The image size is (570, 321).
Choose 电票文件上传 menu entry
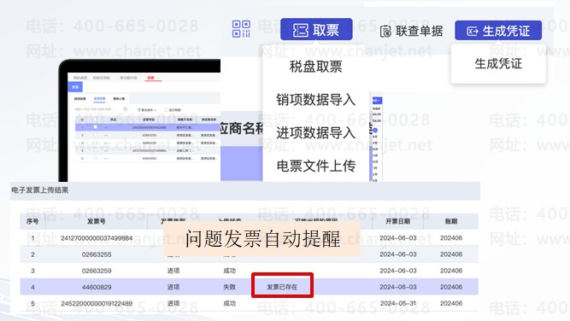click(x=315, y=166)
